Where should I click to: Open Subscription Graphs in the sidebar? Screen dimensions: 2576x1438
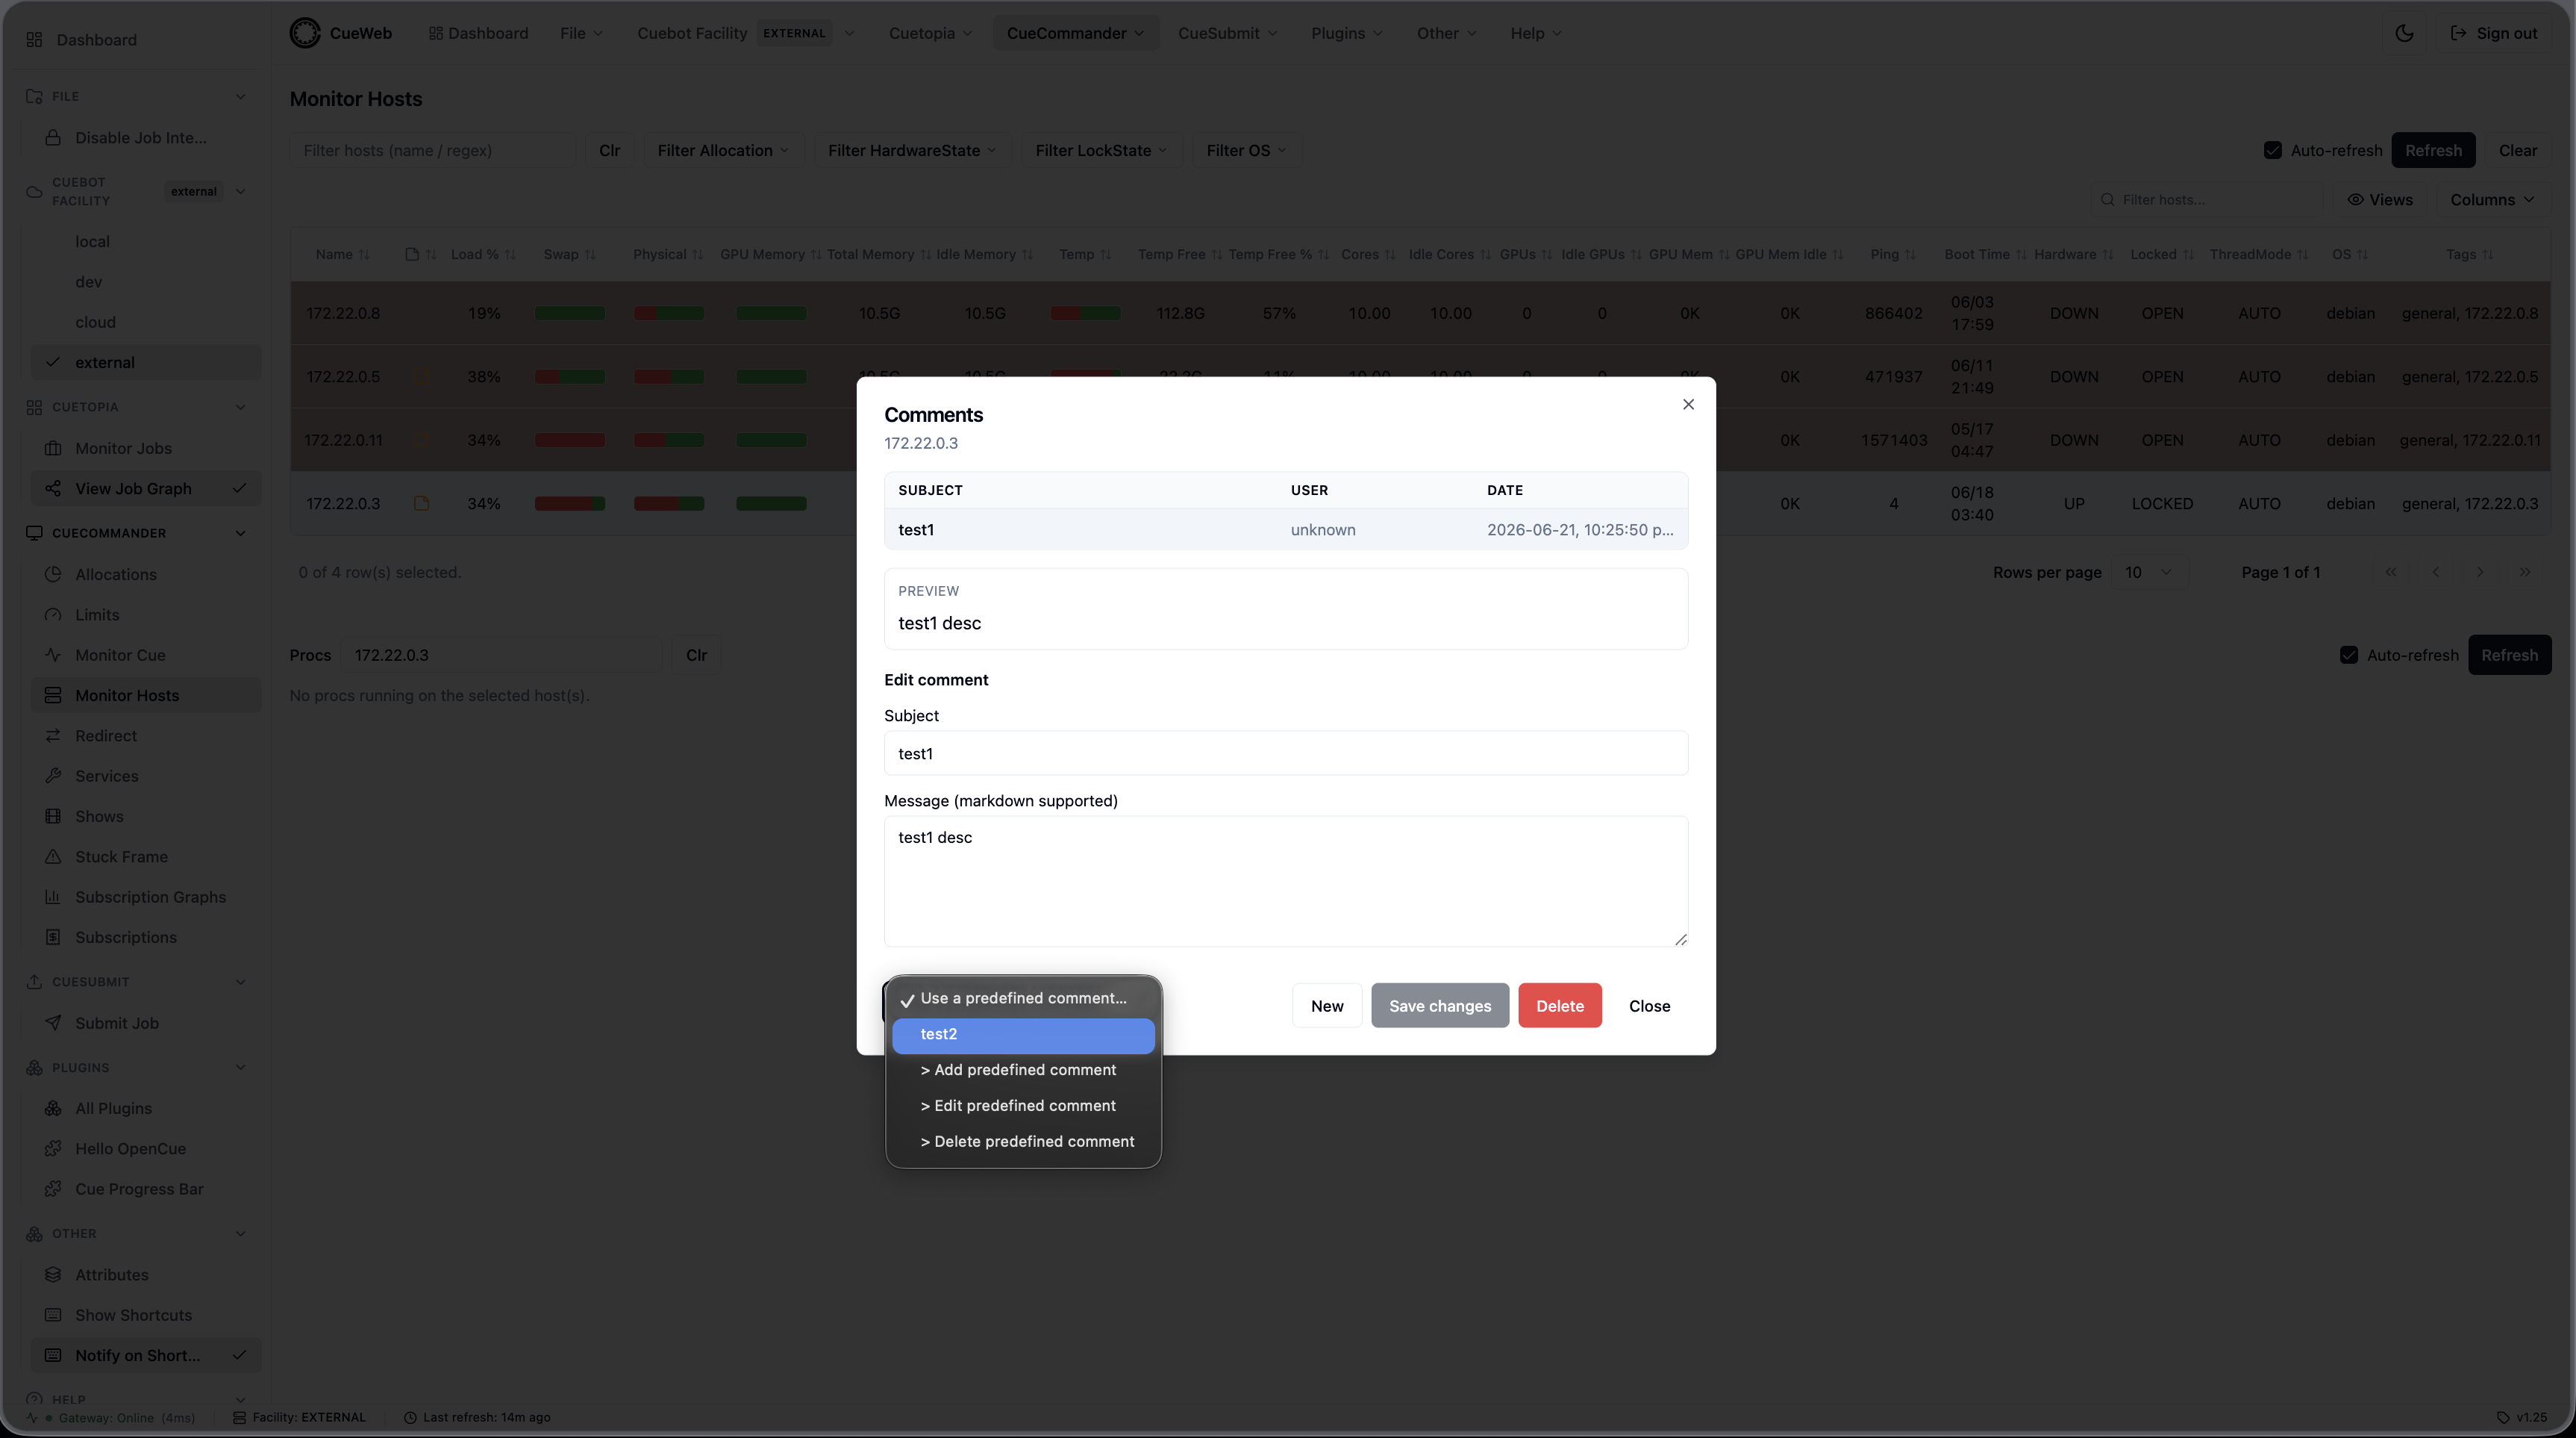point(146,897)
